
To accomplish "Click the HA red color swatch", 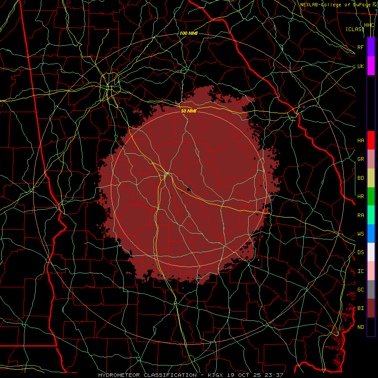I will coord(371,140).
